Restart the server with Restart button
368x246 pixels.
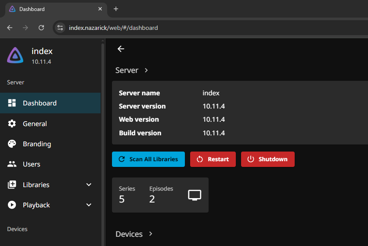coord(213,159)
